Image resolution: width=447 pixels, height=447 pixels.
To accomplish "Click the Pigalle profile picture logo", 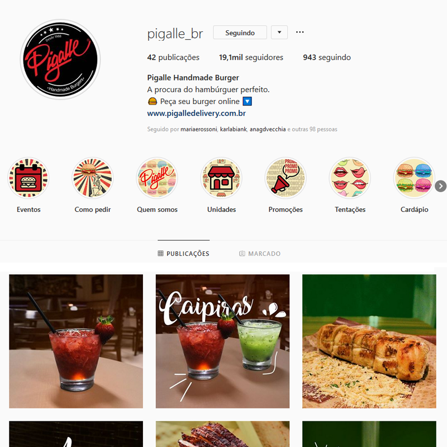I will click(x=60, y=60).
